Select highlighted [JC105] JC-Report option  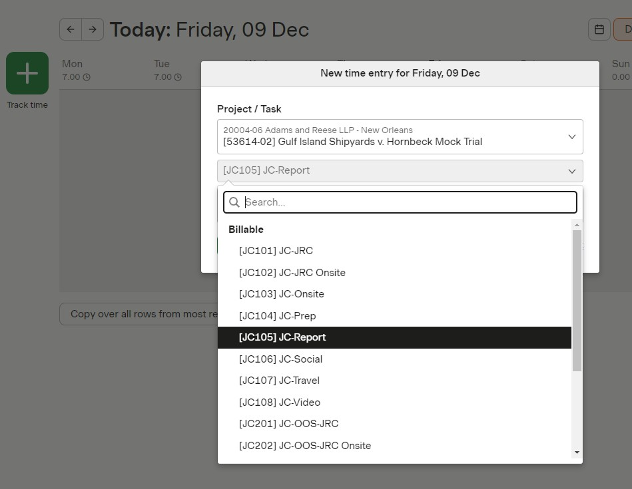(x=282, y=337)
